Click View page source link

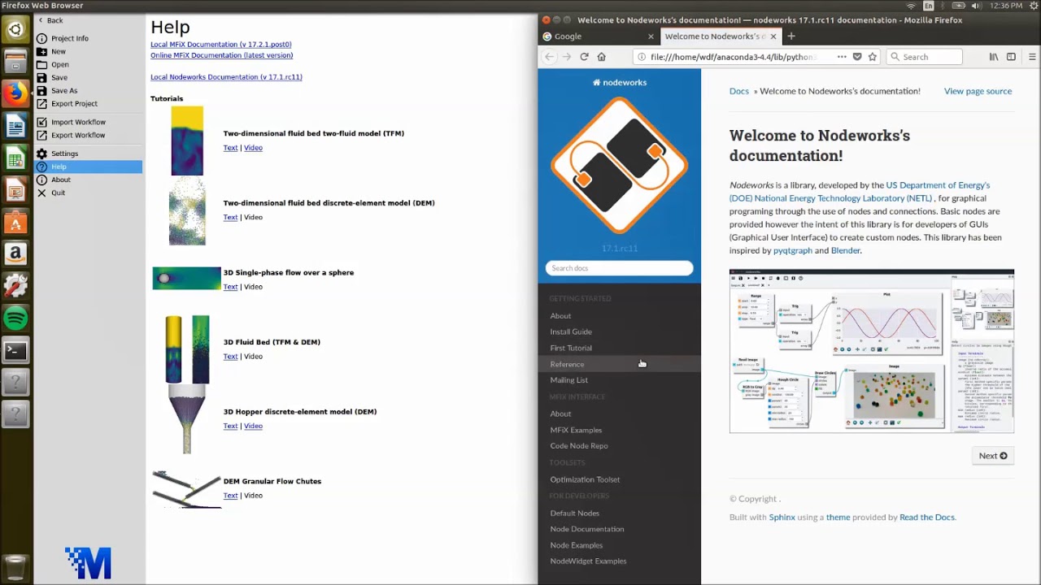click(x=978, y=91)
